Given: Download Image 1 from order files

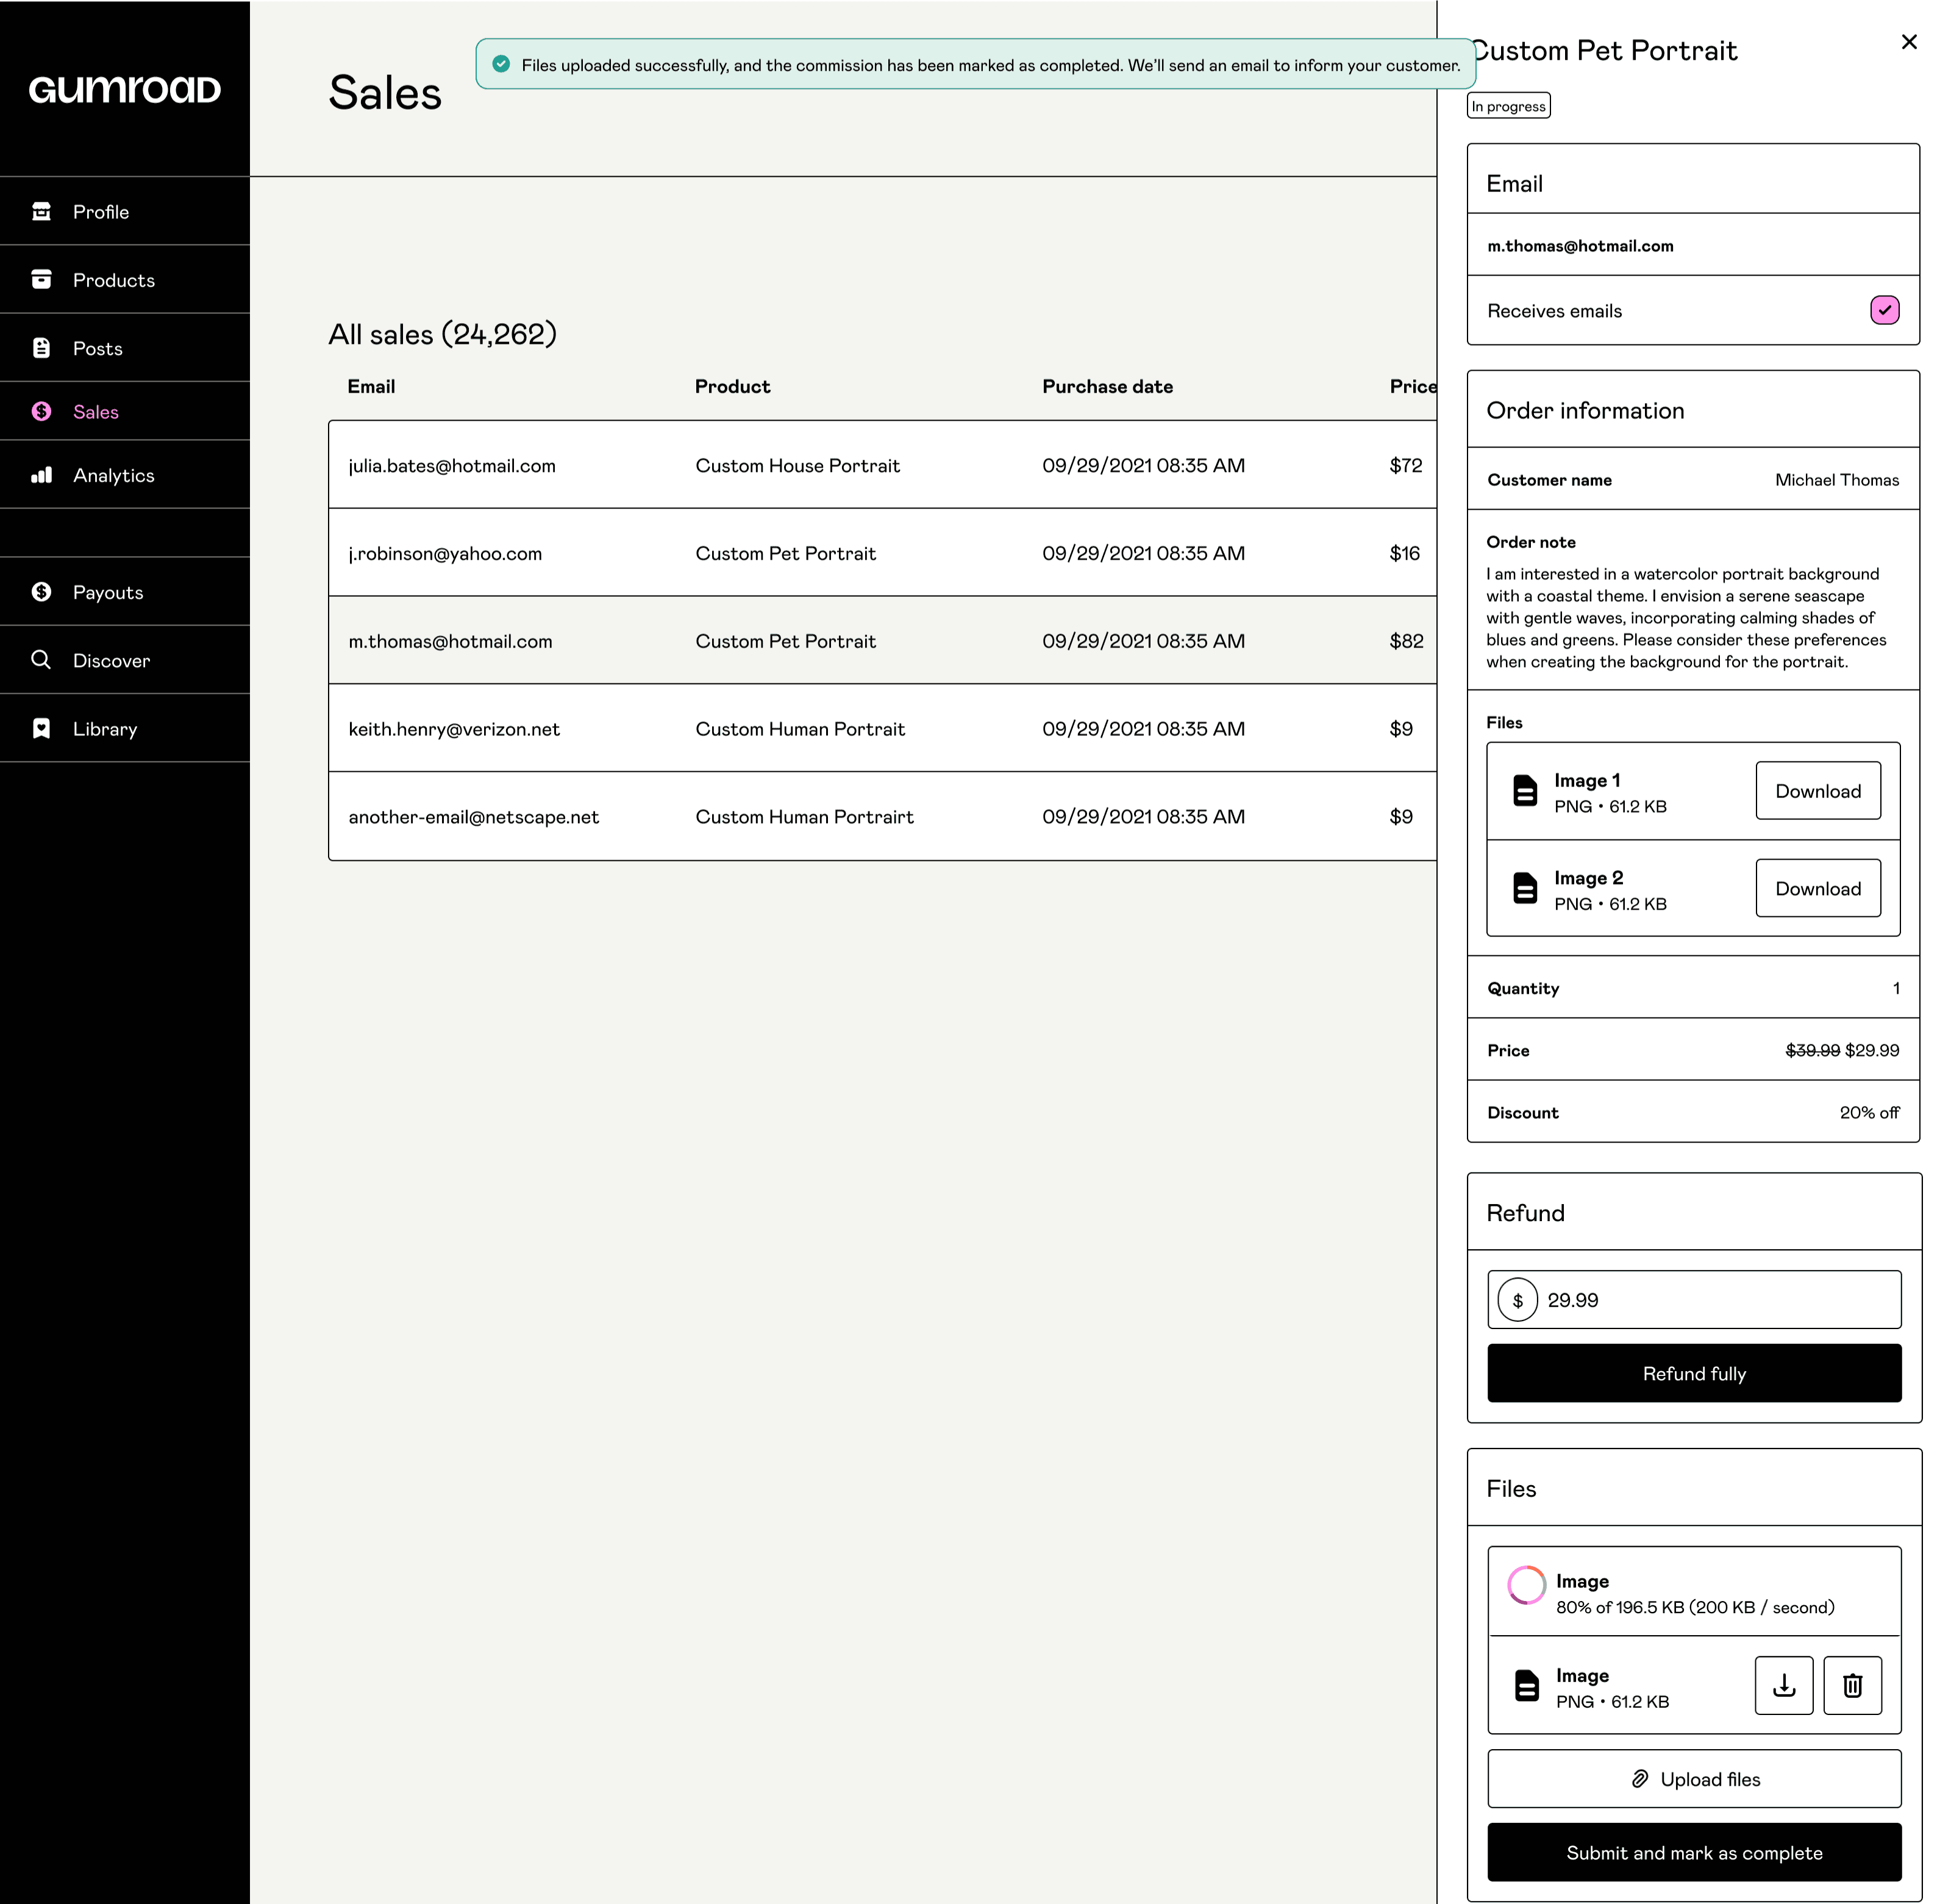Looking at the screenshot, I should 1817,791.
